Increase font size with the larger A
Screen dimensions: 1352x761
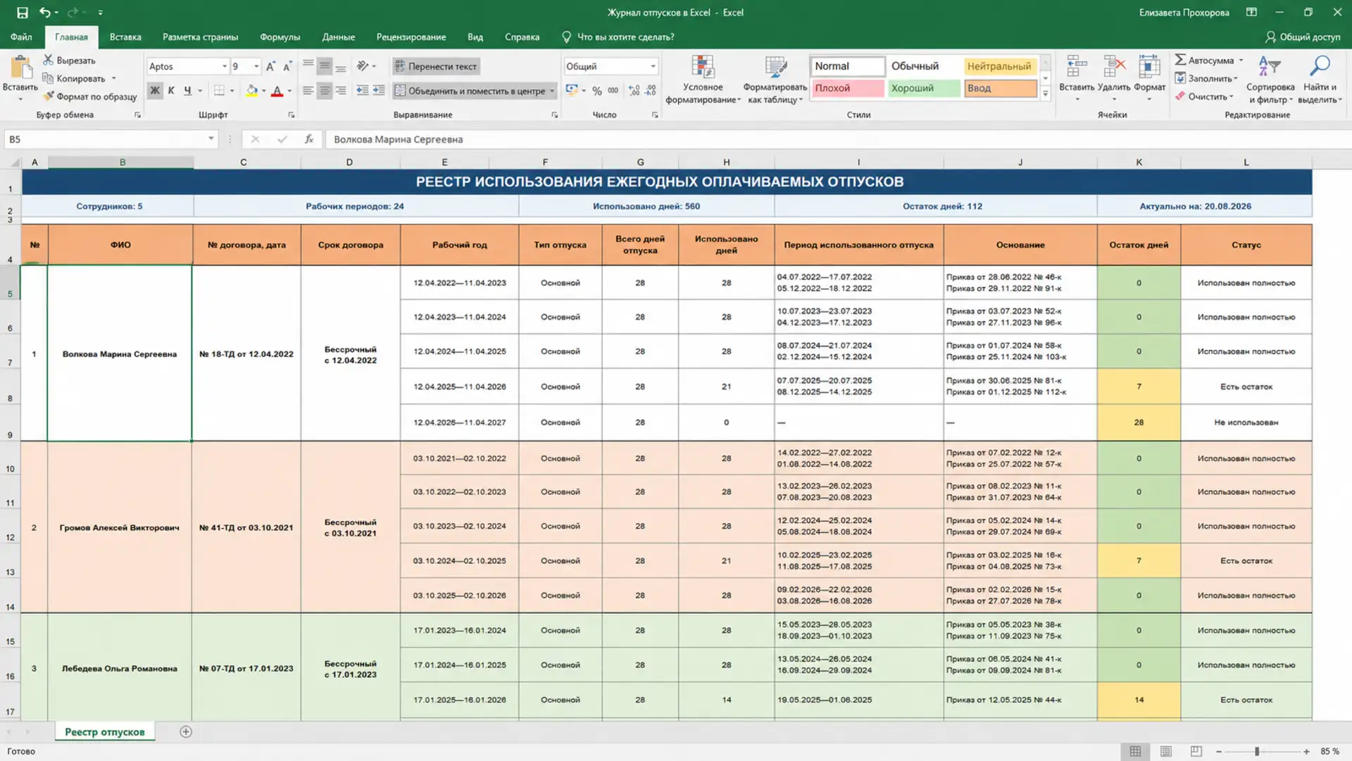(x=270, y=66)
